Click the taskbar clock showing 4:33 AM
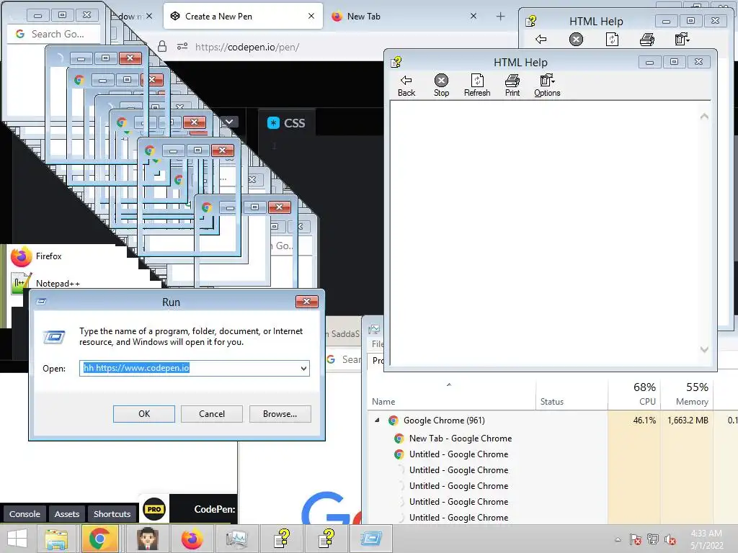This screenshot has height=553, width=738. point(706,539)
